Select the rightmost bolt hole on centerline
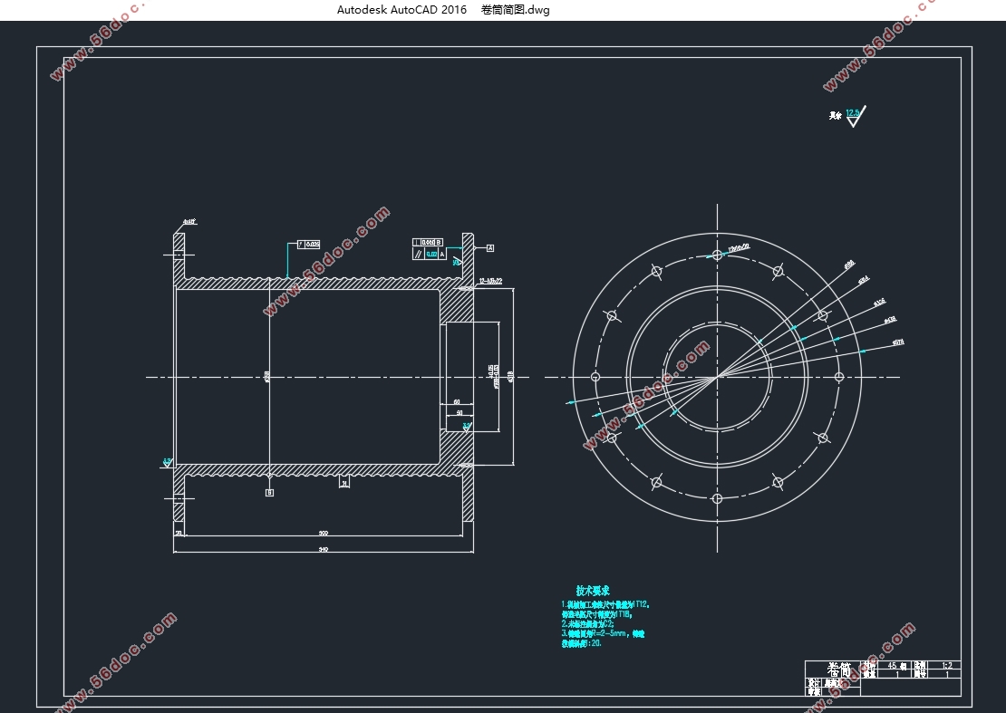Image resolution: width=1006 pixels, height=713 pixels. 839,377
